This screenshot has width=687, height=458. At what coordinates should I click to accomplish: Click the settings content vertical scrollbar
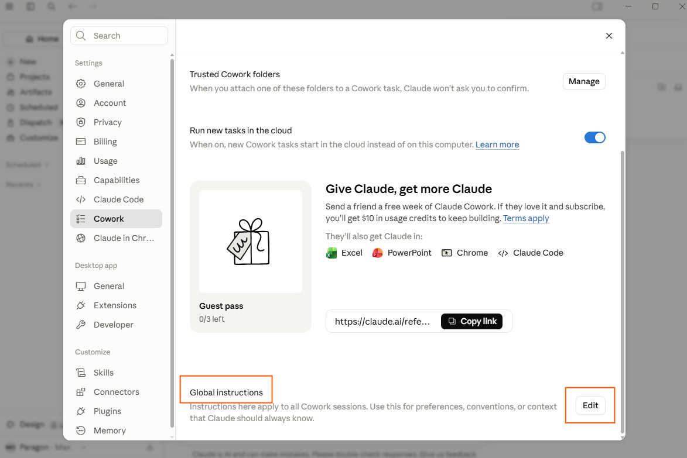[622, 292]
